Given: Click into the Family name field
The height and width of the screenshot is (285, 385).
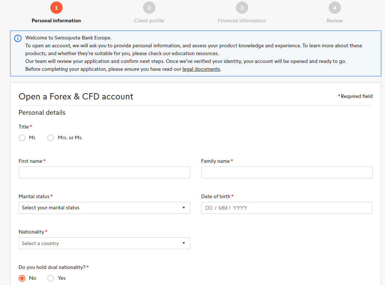Looking at the screenshot, I should coord(287,172).
